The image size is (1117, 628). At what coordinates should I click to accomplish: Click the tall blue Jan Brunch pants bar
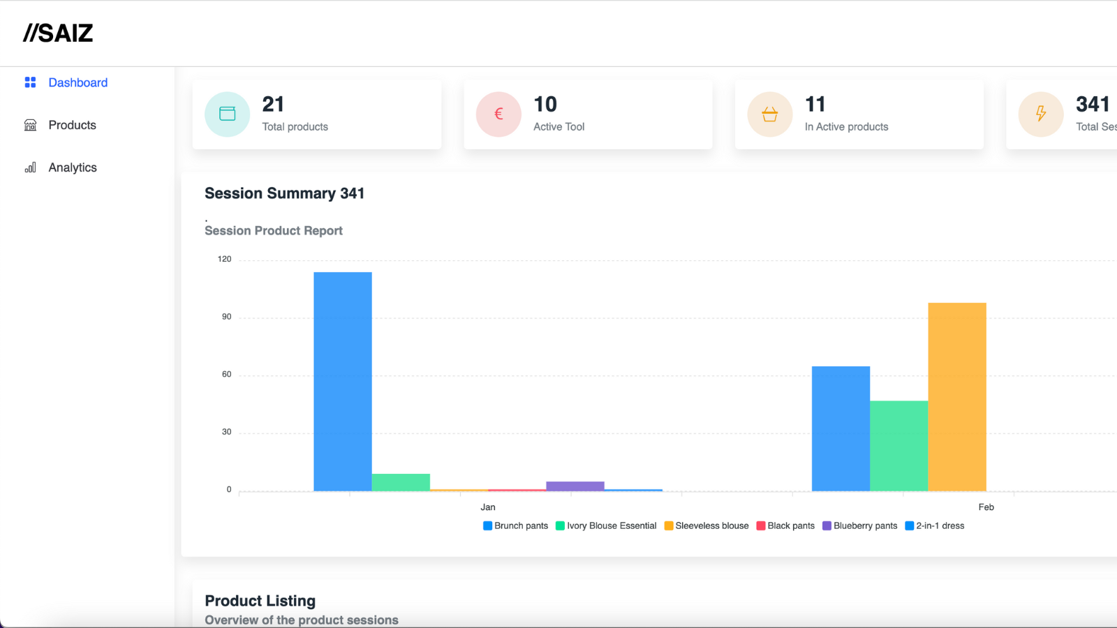pos(343,382)
